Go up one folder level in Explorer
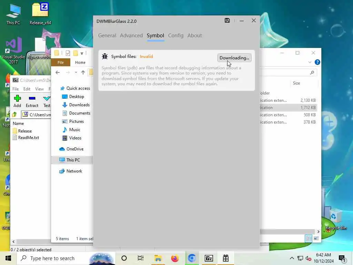Image resolution: width=353 pixels, height=265 pixels. pos(83,72)
